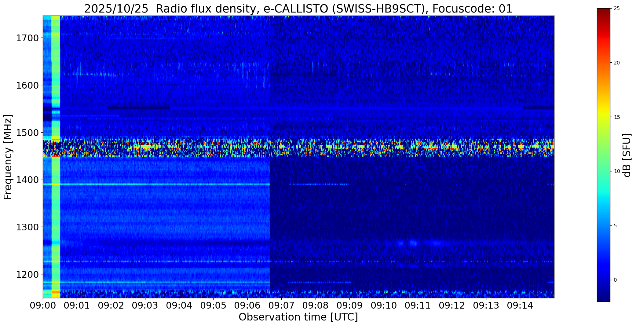
Task: Select the 1400 frequency tick label
Action: [27, 180]
